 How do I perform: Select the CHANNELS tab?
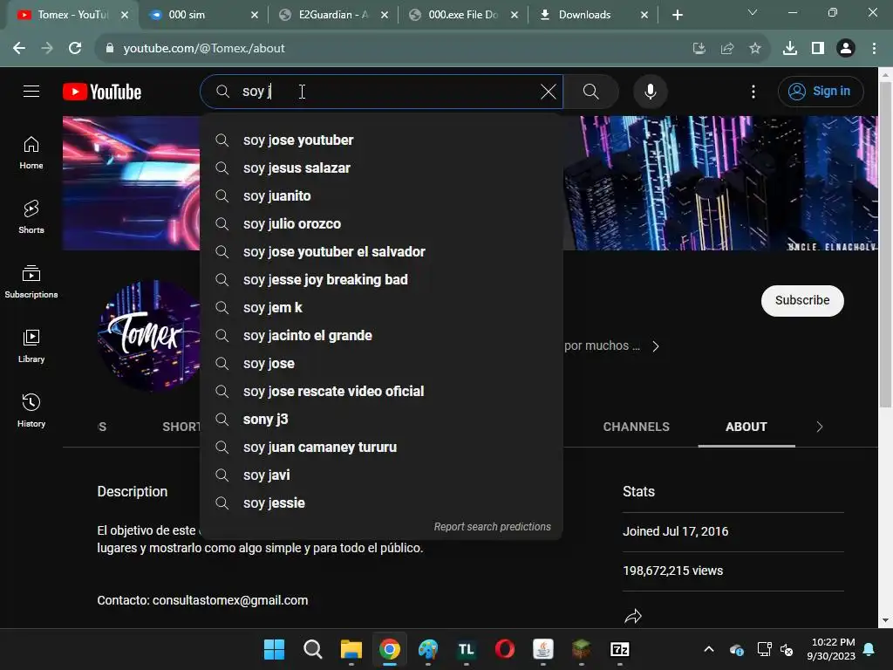tap(636, 427)
